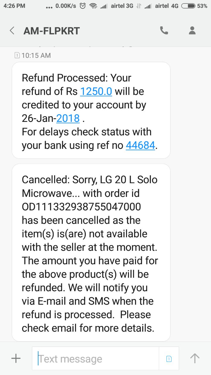Screen dimensions: 211x375
Task: Send message with the up arrow
Action: point(195,358)
